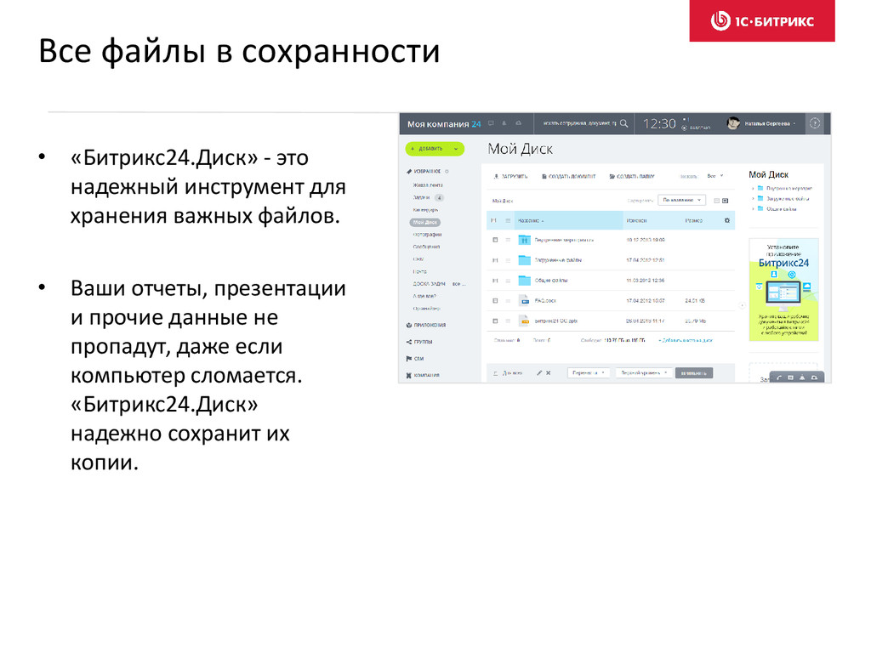This screenshot has width=871, height=653.
Task: Open Живая лента in the left menu
Action: click(x=428, y=185)
